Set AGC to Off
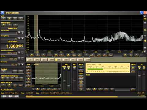This screenshot has width=147, height=110. tap(81, 89)
